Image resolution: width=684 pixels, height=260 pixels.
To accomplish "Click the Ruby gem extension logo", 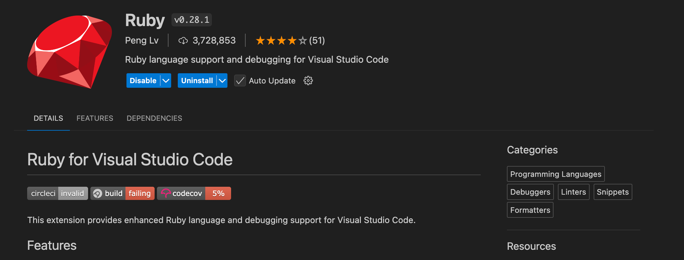I will tap(70, 52).
